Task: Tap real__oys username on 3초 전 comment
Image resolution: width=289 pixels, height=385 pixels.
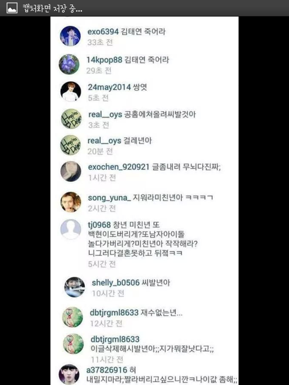Action: pos(105,115)
